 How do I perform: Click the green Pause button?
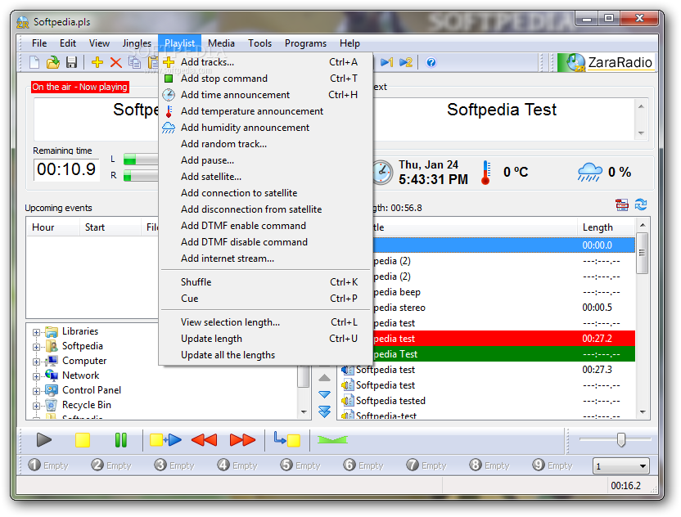click(121, 440)
